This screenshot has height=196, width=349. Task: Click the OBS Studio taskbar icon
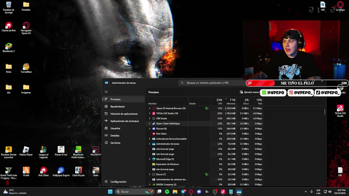pyautogui.click(x=215, y=192)
